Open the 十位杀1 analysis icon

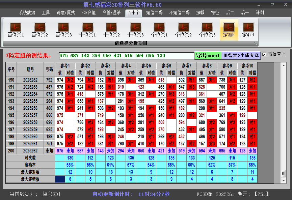click(87, 30)
